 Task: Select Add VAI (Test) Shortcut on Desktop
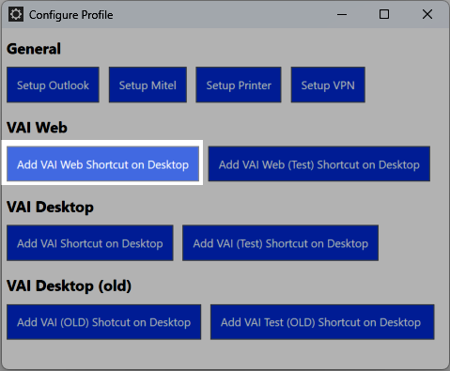pyautogui.click(x=281, y=243)
